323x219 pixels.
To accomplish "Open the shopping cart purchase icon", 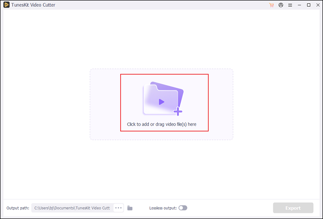I will pyautogui.click(x=271, y=5).
